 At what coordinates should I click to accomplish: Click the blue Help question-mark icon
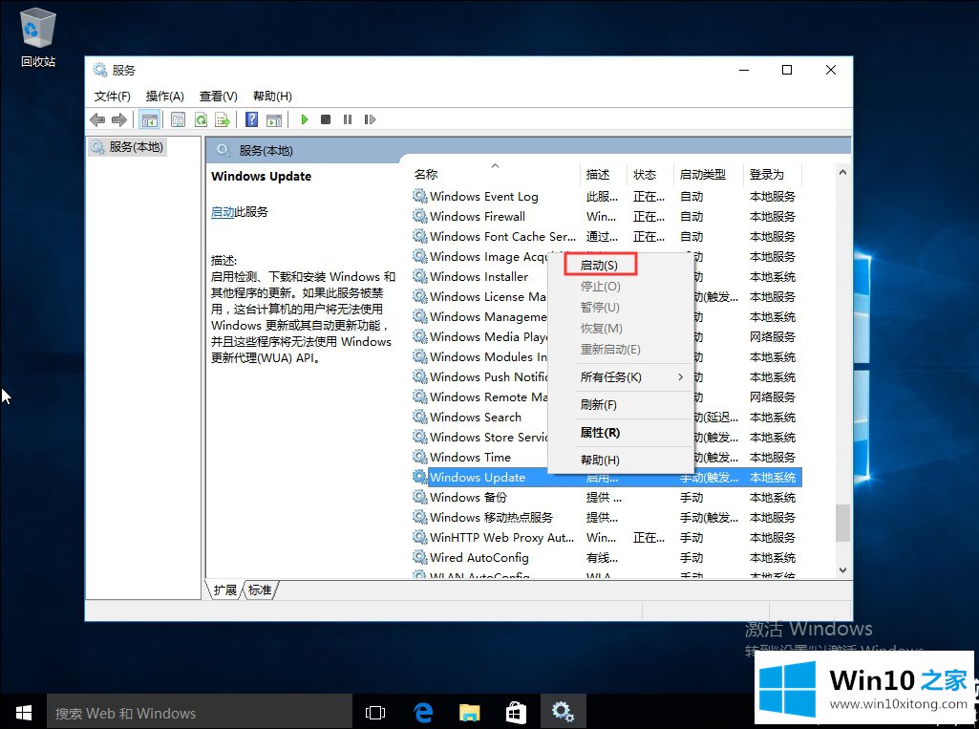pyautogui.click(x=251, y=119)
